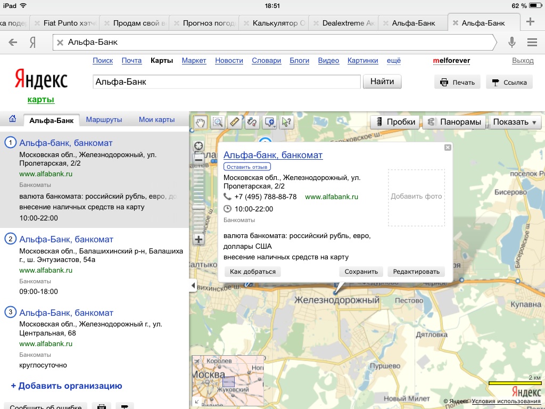Zoom in using the map plus button
The height and width of the screenshot is (409, 545).
click(199, 239)
